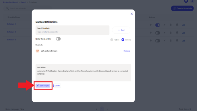The image size is (197, 111).
Task: Open the Schedule 3 entry
Action: [x=11, y=40]
